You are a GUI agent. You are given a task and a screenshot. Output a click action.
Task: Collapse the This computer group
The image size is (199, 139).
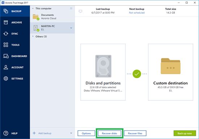(x=33, y=8)
